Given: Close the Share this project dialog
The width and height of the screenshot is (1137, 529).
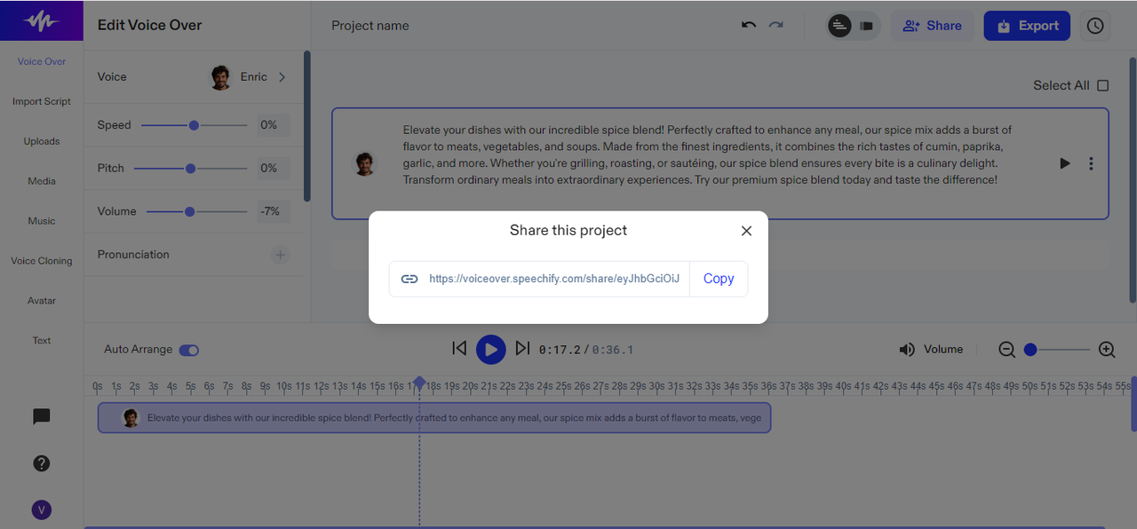Looking at the screenshot, I should tap(746, 231).
